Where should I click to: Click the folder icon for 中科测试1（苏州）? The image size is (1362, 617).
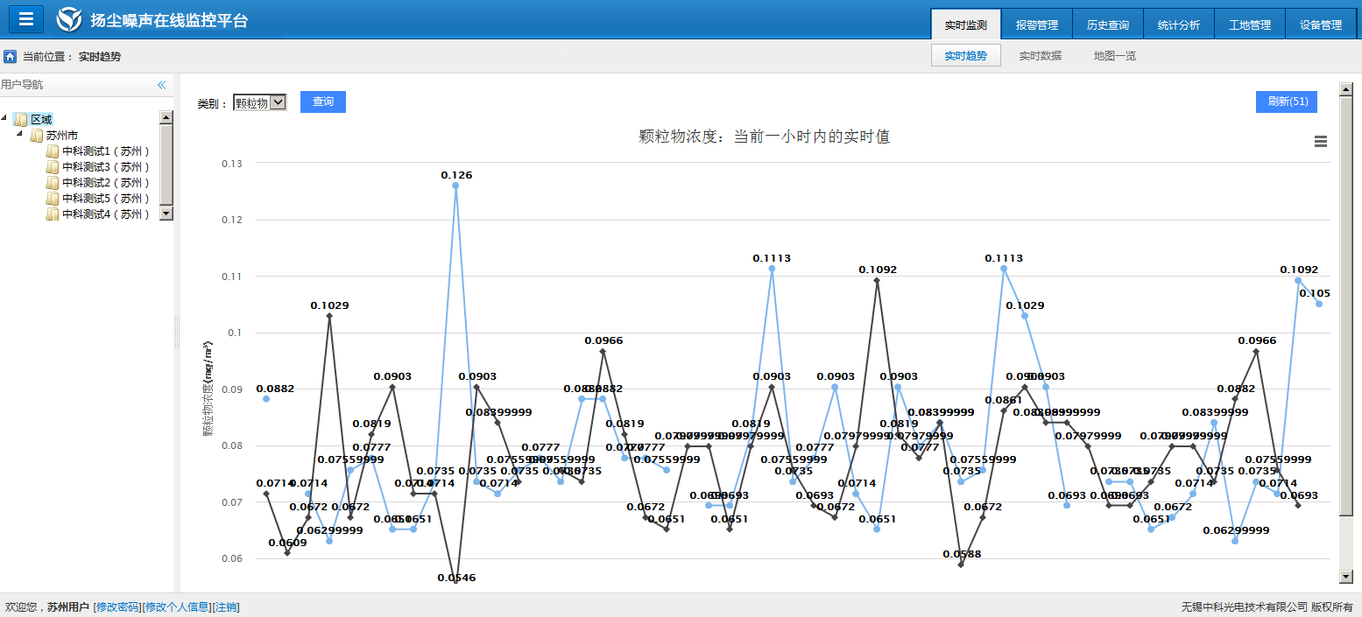click(53, 151)
